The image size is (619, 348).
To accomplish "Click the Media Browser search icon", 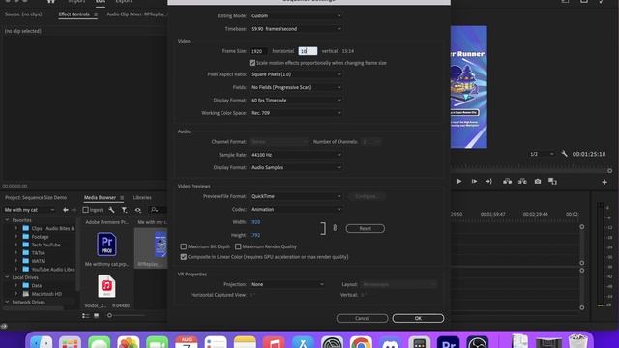I will click(x=155, y=210).
